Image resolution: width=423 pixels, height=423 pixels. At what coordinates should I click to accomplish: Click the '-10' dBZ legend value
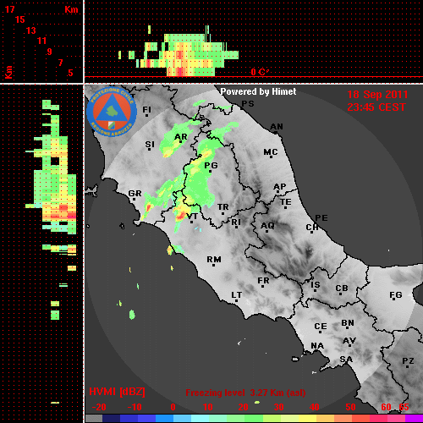[x=135, y=407]
